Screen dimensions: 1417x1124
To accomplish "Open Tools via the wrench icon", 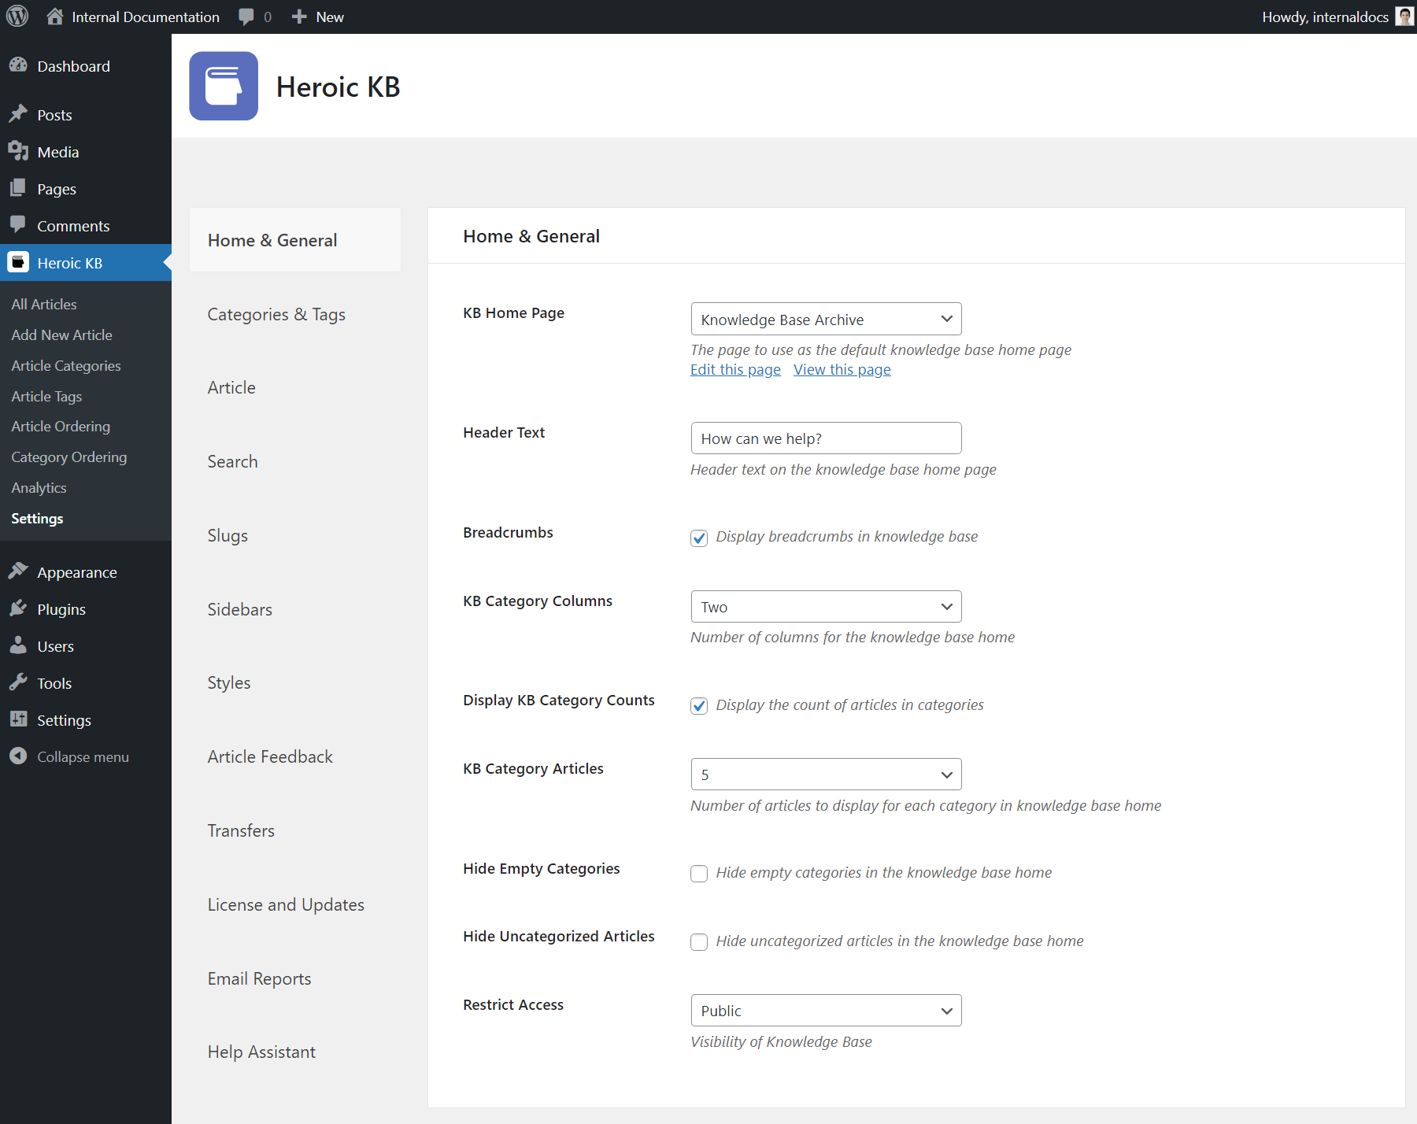I will click(19, 682).
